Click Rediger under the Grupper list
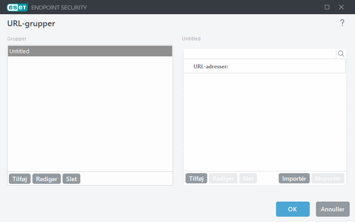Image resolution: width=355 pixels, height=222 pixels. click(47, 179)
